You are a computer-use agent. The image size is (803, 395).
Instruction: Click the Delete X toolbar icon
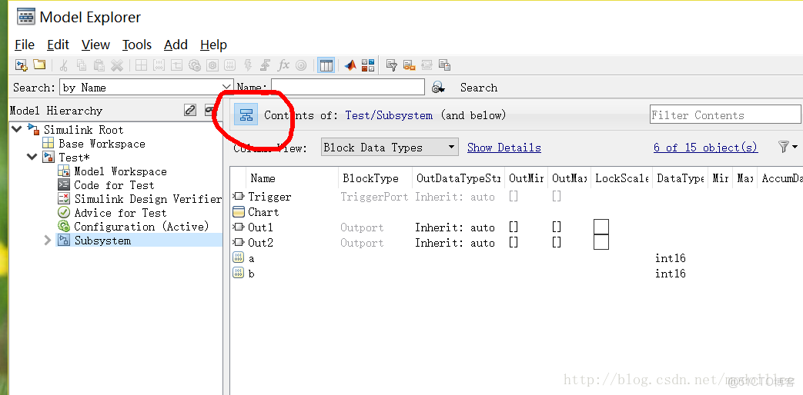click(x=117, y=65)
